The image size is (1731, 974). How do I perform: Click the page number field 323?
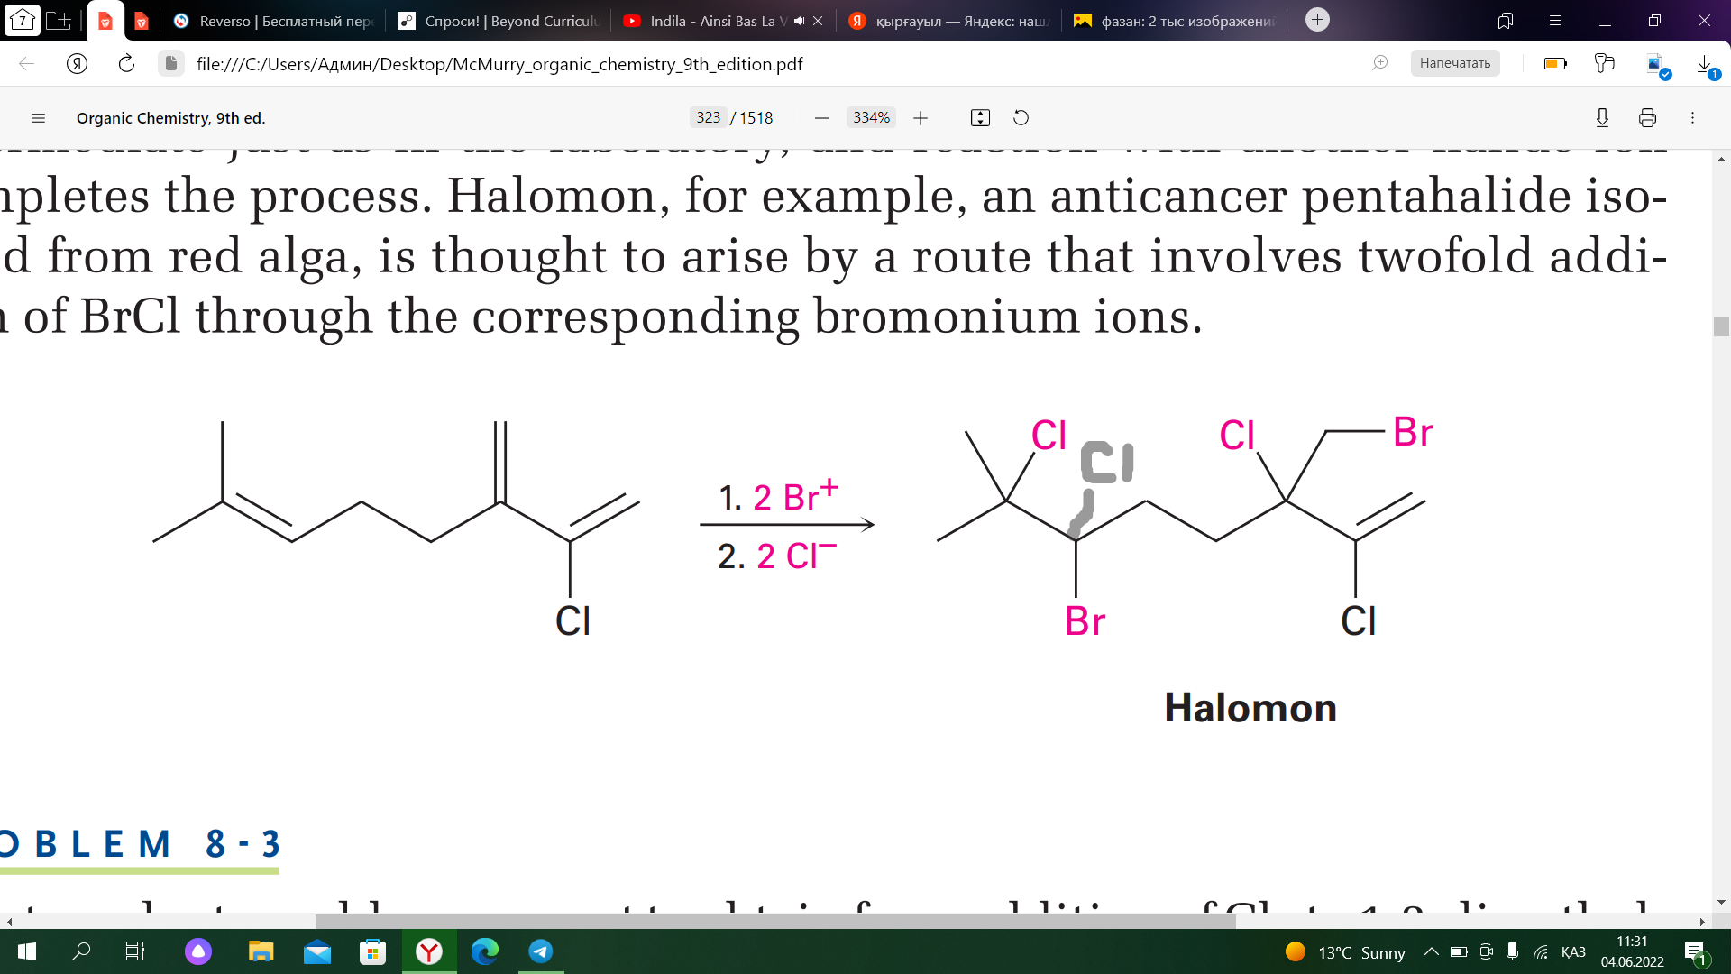click(708, 118)
